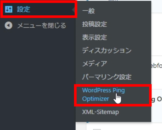Viewport: 162px width, 130px height.
Task: Open パーマリンク設定 permalink settings
Action: 107,77
